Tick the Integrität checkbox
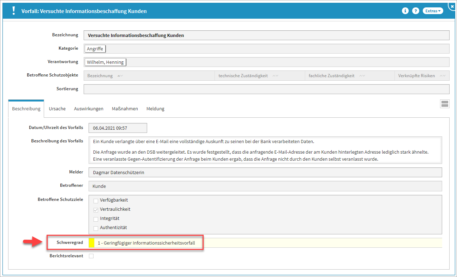 pos(96,219)
